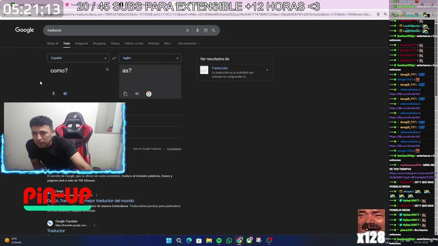Open Microsoft Store from the taskbar

click(199, 241)
